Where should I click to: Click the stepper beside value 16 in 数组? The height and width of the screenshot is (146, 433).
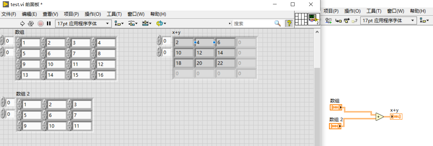[93, 75]
